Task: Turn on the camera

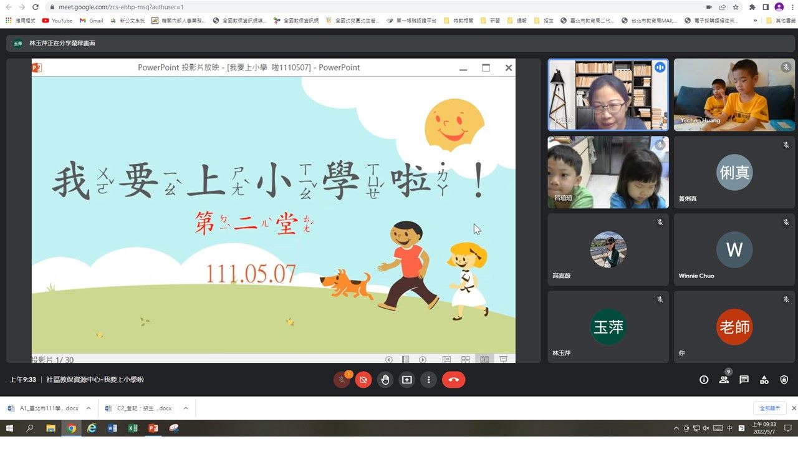Action: (363, 379)
